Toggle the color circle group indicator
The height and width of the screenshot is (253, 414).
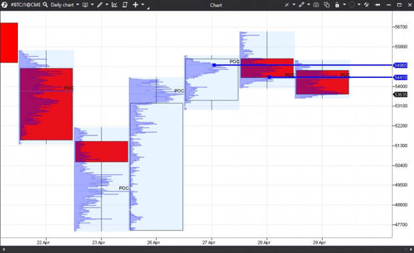coord(352,5)
